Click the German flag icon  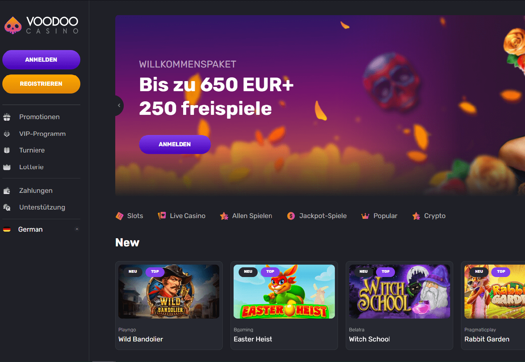pyautogui.click(x=7, y=229)
